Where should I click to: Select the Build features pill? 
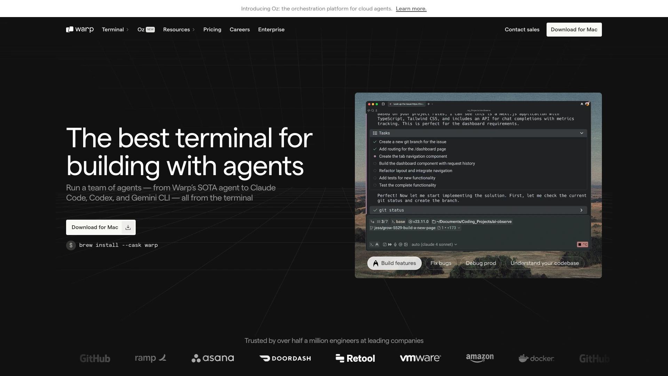pyautogui.click(x=394, y=263)
